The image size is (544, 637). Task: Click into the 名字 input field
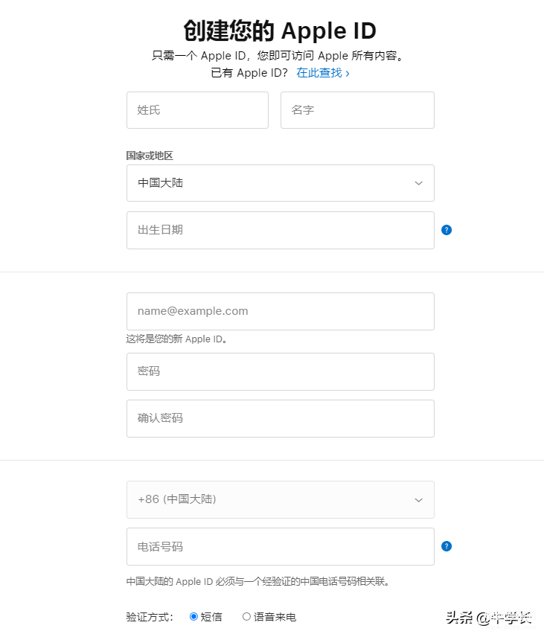(x=357, y=110)
